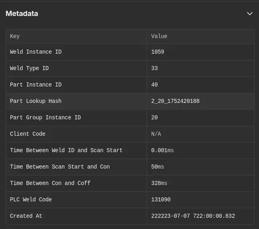The height and width of the screenshot is (229, 259).
Task: Select the 328ms value
Action: [159, 183]
